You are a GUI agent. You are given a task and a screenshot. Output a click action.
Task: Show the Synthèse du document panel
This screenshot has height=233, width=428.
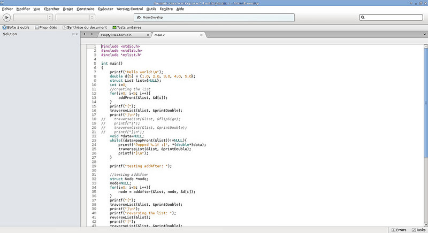coord(86,27)
